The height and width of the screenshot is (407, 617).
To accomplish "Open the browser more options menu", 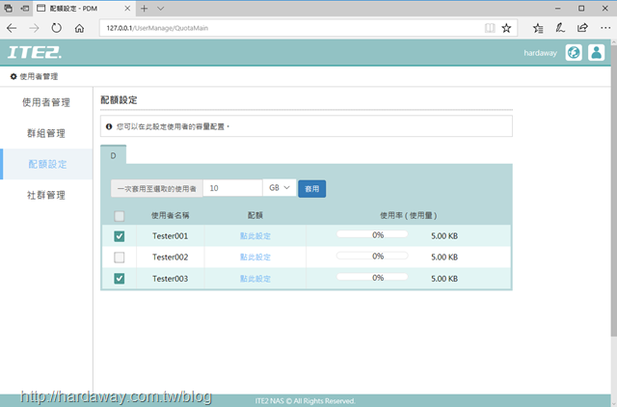I will point(604,28).
